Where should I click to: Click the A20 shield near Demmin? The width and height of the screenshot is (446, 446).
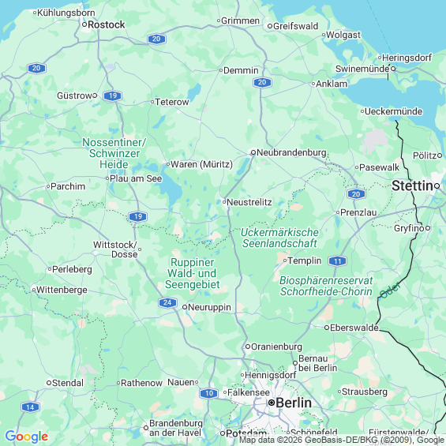point(262,82)
